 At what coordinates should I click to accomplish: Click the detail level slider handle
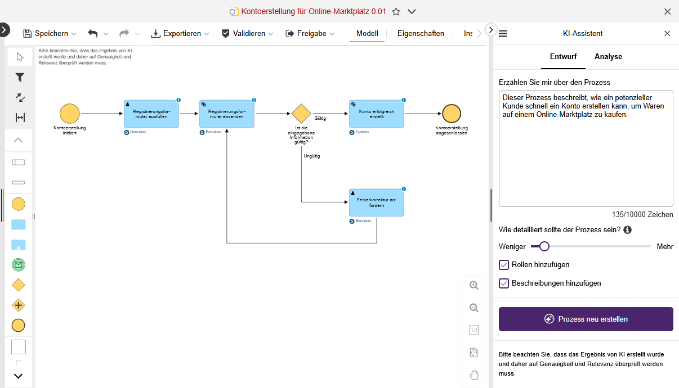[544, 246]
